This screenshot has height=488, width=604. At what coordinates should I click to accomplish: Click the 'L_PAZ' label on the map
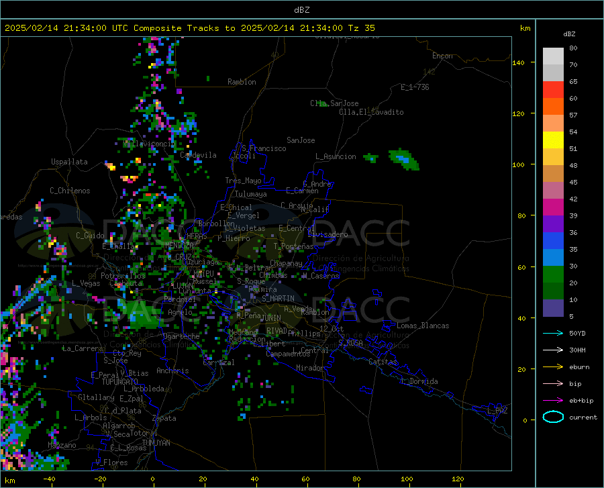(497, 411)
